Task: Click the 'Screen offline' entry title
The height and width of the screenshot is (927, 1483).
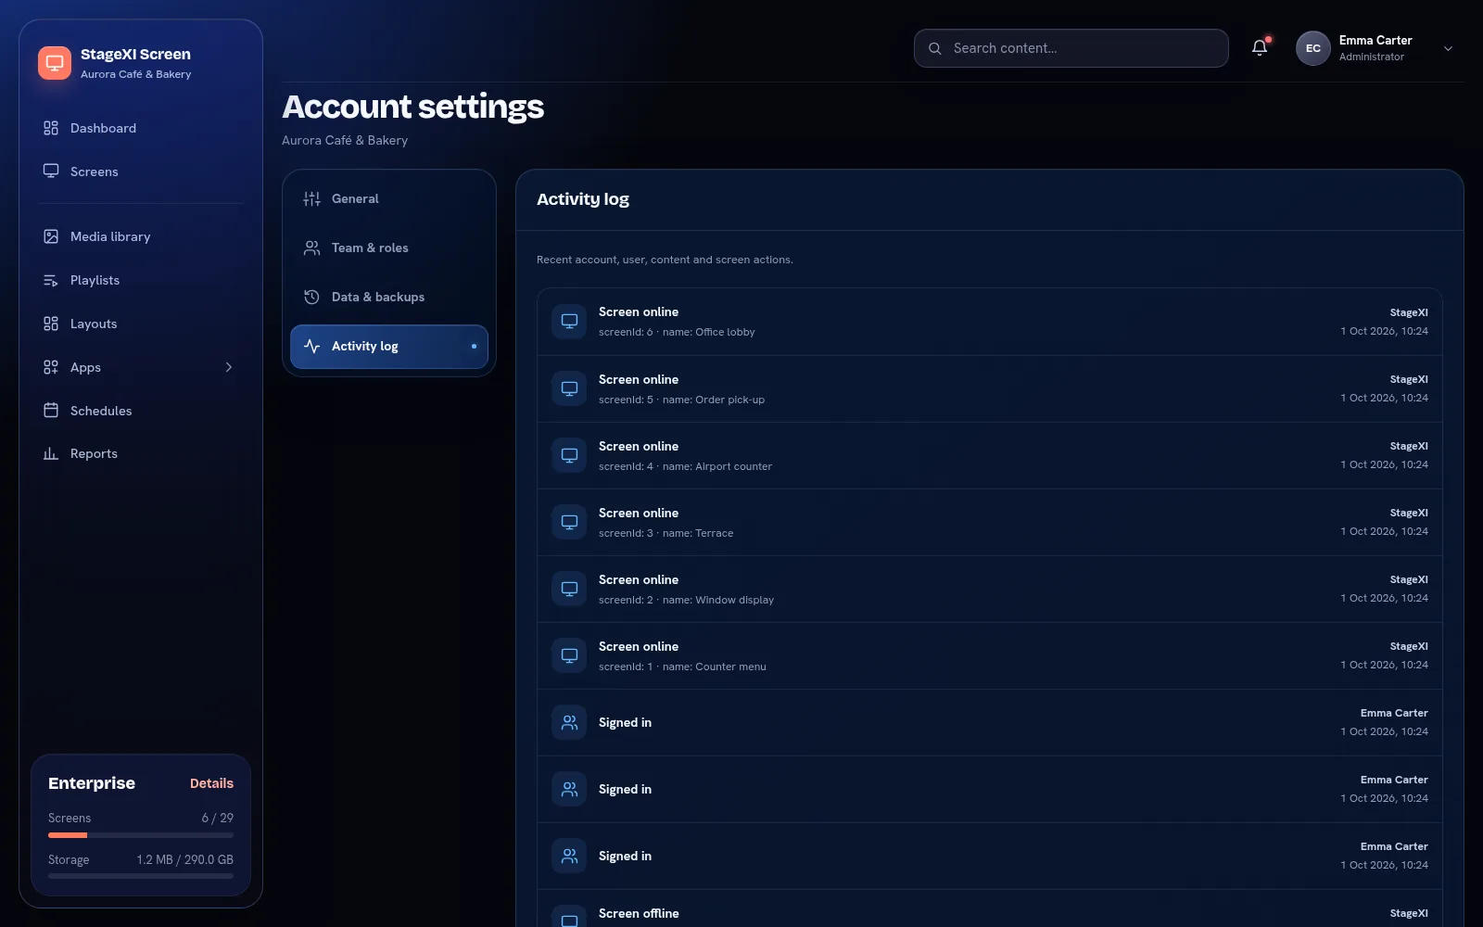Action: click(x=639, y=913)
